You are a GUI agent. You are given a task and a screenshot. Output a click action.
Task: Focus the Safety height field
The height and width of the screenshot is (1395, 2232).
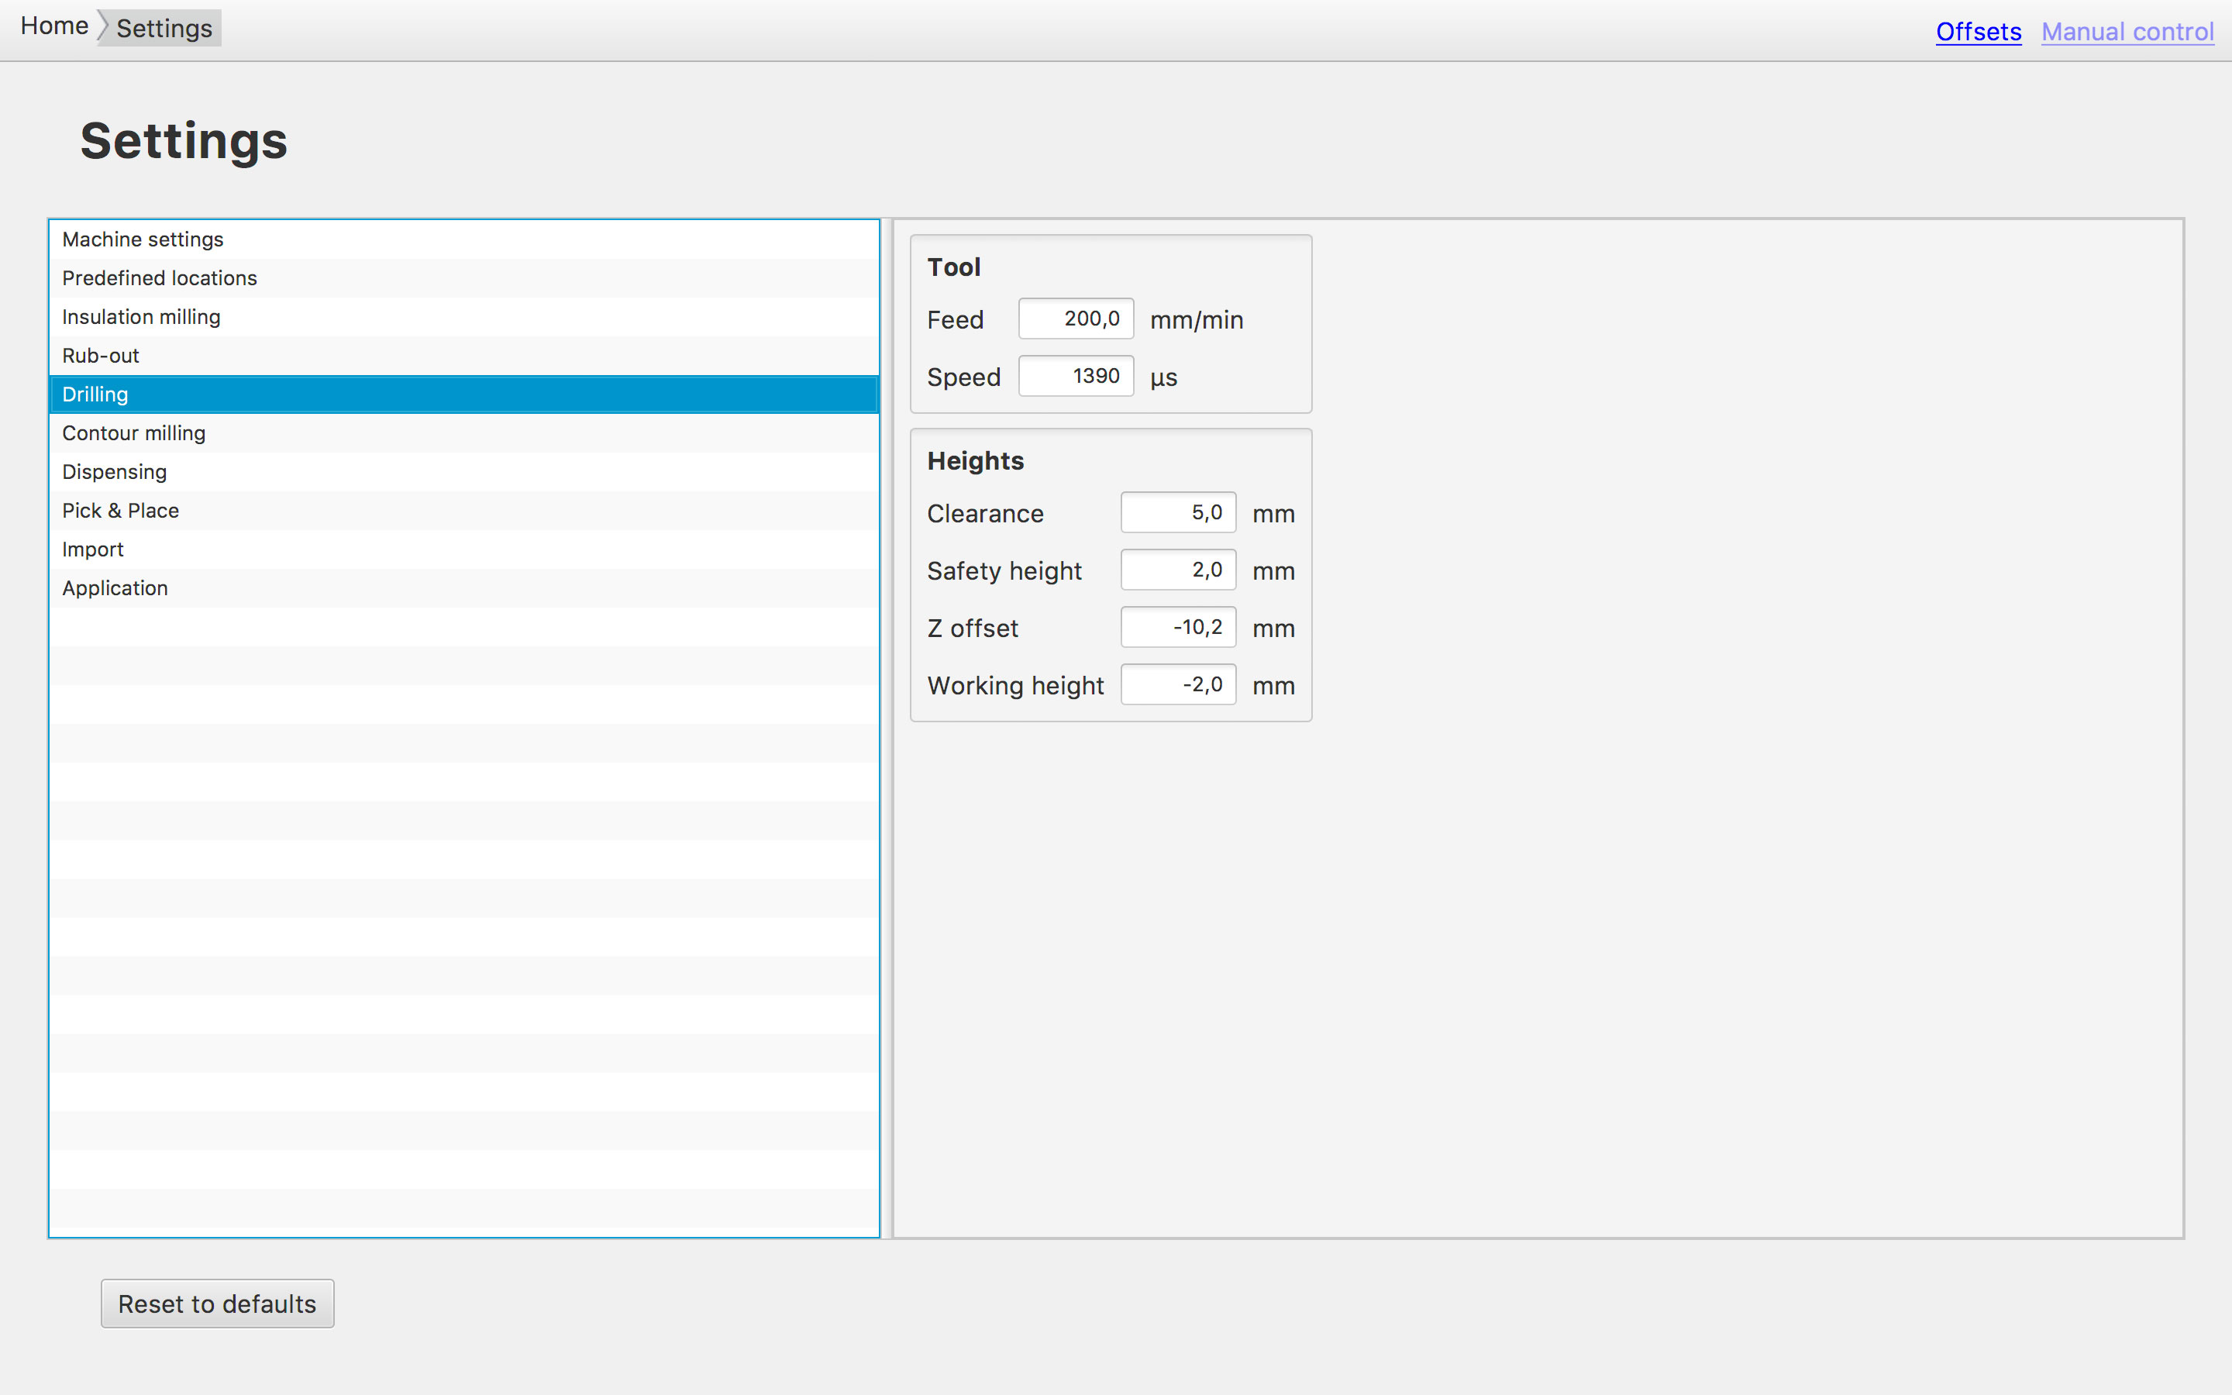(1178, 570)
